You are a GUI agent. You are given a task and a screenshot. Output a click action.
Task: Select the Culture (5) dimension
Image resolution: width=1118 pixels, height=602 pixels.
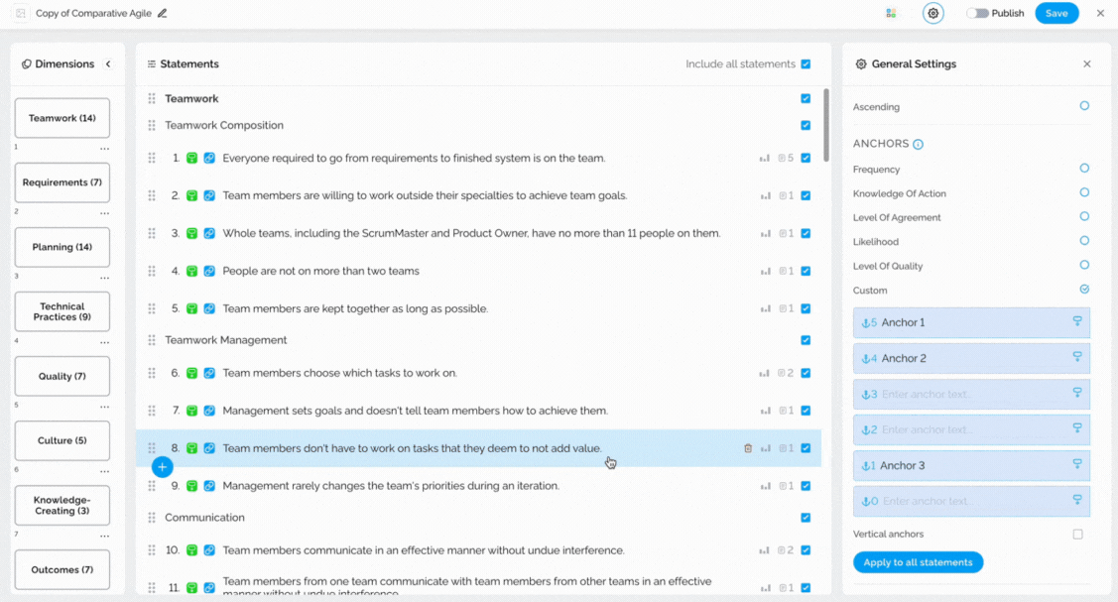62,440
